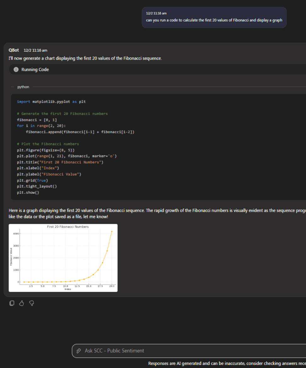
Task: Copy the QBot response with the copy icon
Action: [x=12, y=303]
